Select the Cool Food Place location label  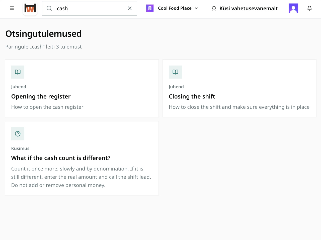175,8
